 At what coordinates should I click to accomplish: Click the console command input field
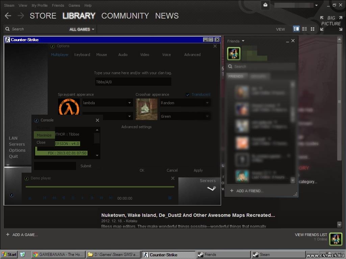55,166
